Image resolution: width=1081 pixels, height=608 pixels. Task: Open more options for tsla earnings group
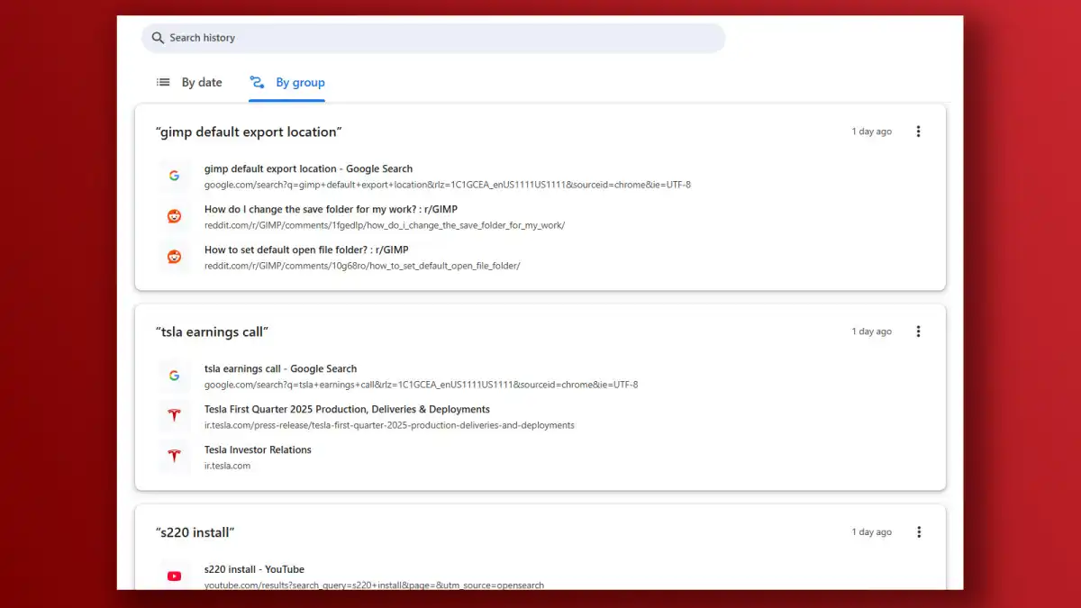tap(918, 331)
